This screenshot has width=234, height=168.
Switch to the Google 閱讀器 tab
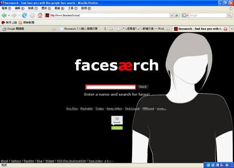pos(29,29)
